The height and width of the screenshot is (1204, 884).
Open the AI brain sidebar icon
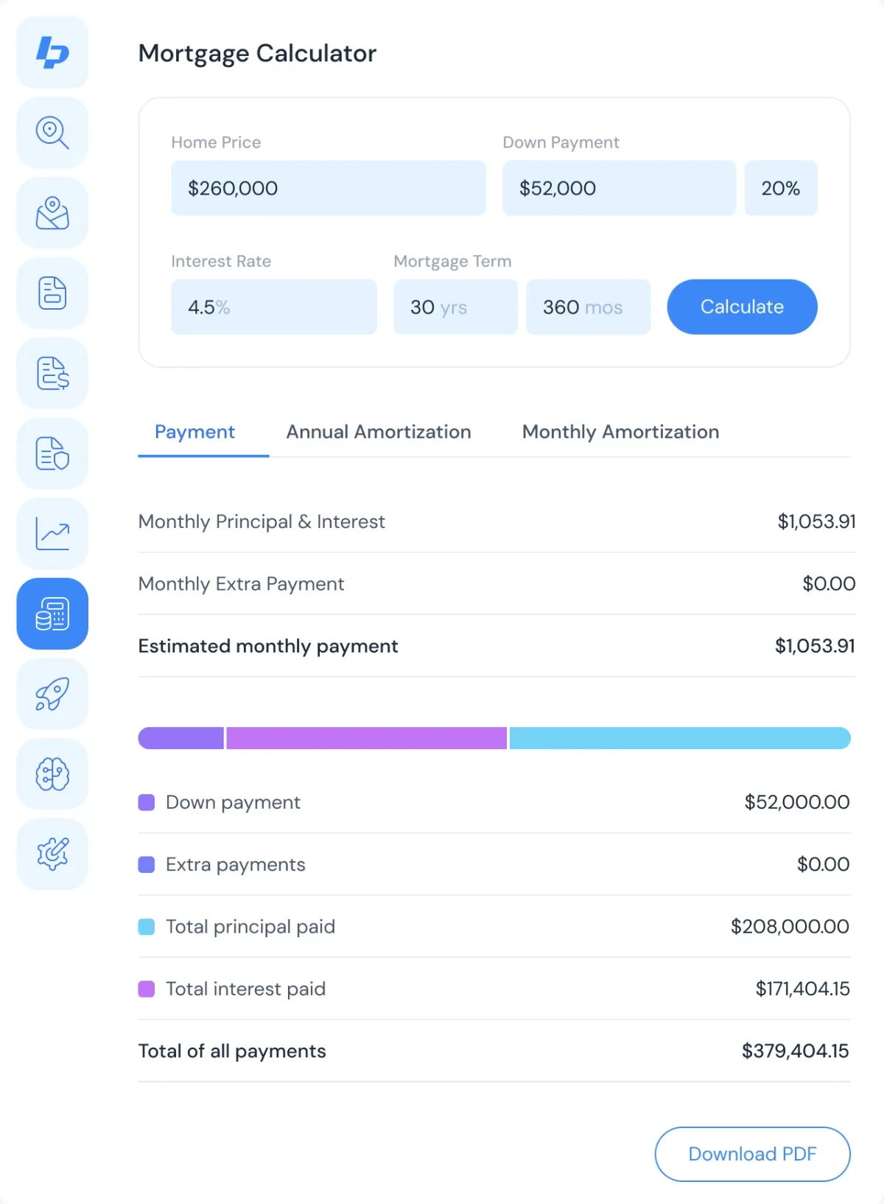tap(52, 774)
